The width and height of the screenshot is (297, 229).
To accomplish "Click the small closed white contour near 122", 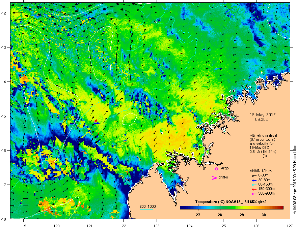I will (130, 119).
